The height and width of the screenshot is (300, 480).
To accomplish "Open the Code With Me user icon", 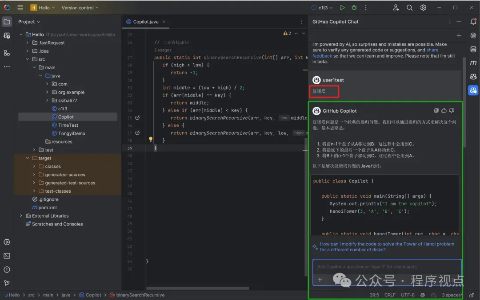I will 396,8.
